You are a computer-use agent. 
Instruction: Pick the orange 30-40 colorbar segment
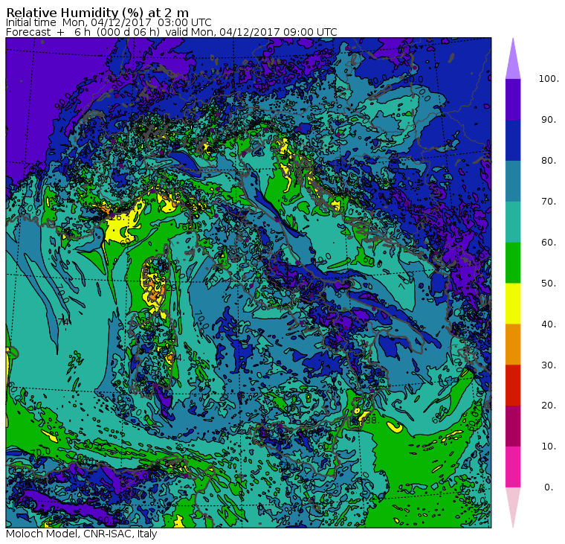click(513, 344)
